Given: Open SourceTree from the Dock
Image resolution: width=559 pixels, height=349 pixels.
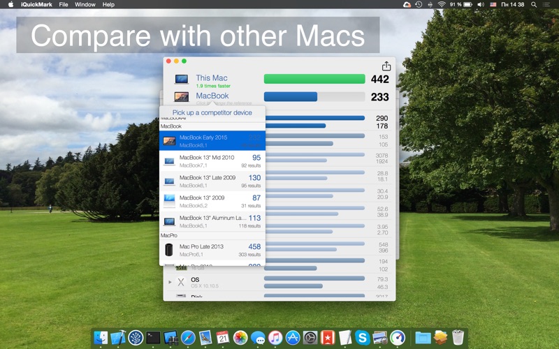Looking at the screenshot, I should (136, 337).
